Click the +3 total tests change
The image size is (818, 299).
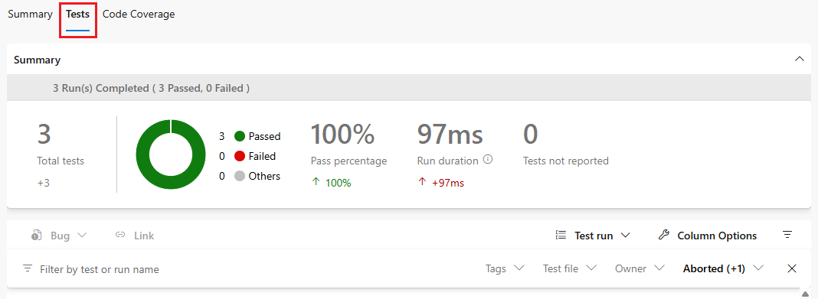pos(44,183)
